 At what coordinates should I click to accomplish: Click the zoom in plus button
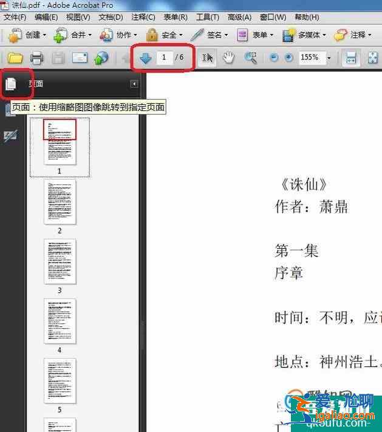pyautogui.click(x=288, y=58)
